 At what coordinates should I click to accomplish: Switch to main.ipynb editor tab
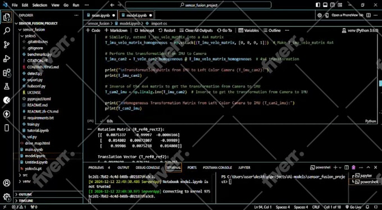(101, 15)
